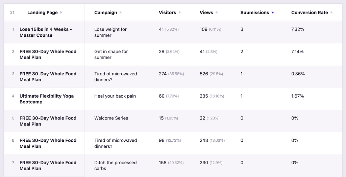346x177 pixels.
Task: Click the Submissions column header
Action: pos(254,13)
